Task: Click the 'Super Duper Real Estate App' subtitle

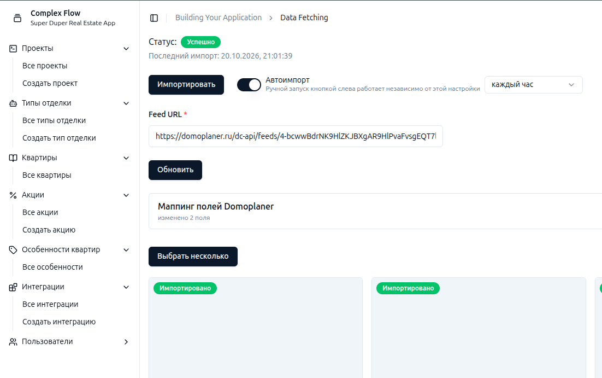Action: (x=73, y=23)
